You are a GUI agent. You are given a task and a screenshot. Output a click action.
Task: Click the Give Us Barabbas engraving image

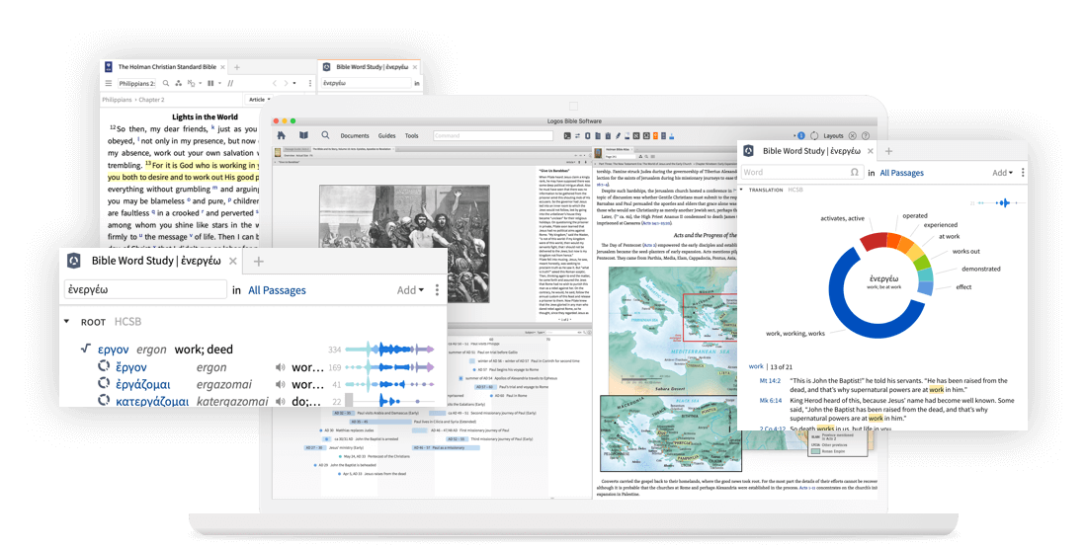(404, 243)
